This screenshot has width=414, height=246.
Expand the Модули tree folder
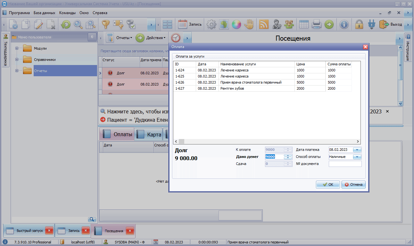[x=17, y=48]
